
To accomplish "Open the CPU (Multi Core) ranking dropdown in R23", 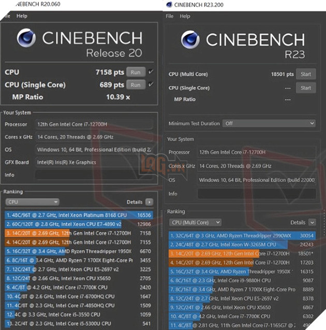I will [195, 222].
